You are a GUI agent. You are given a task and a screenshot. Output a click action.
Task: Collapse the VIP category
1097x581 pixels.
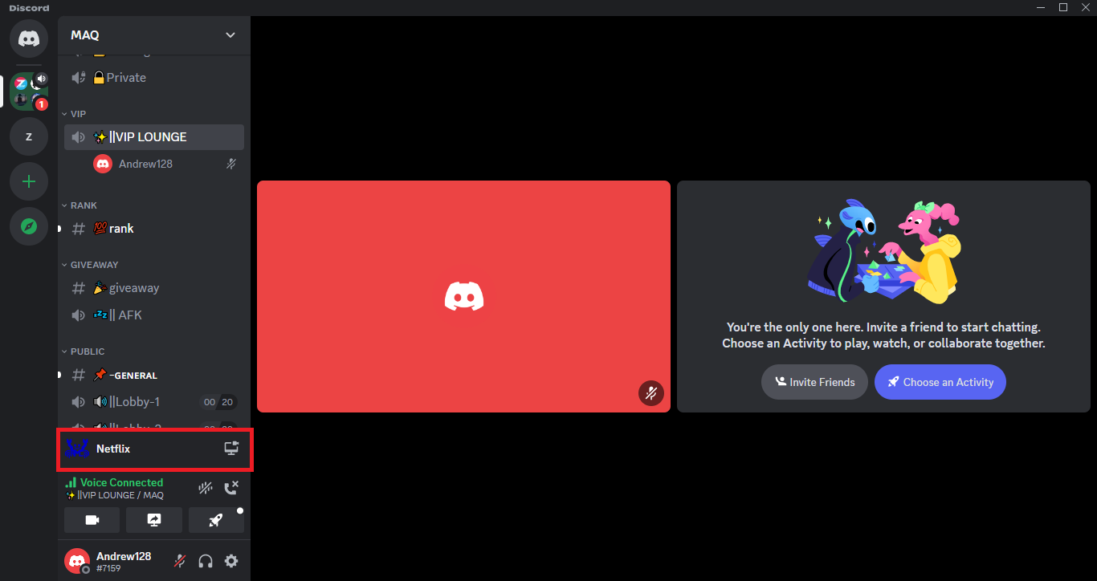(74, 114)
